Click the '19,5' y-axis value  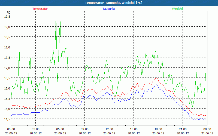click(7, 17)
